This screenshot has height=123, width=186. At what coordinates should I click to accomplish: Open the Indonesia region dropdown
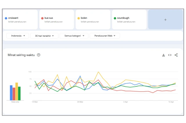coord(18,36)
